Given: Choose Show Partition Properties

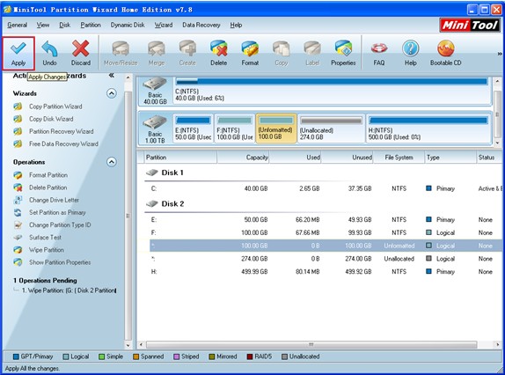Looking at the screenshot, I should point(60,262).
